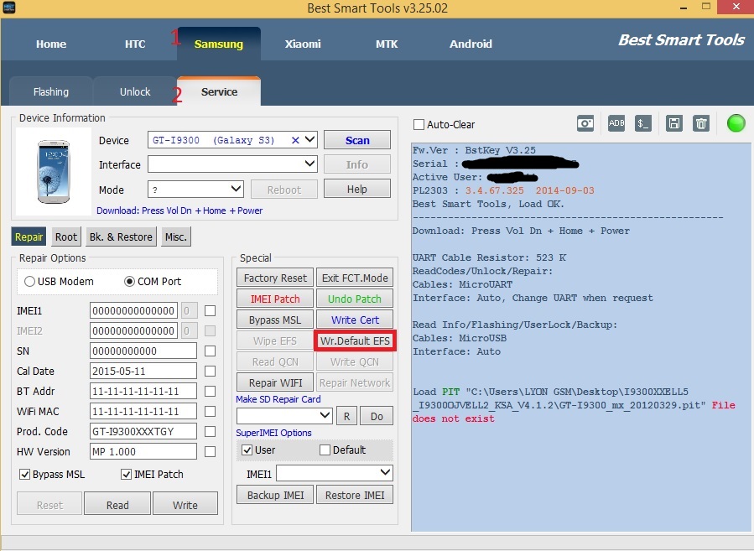Open the ADB console icon
The image size is (754, 551).
[616, 123]
